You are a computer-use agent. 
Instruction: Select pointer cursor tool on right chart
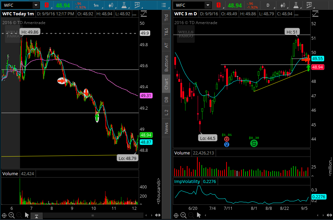(x=199, y=215)
